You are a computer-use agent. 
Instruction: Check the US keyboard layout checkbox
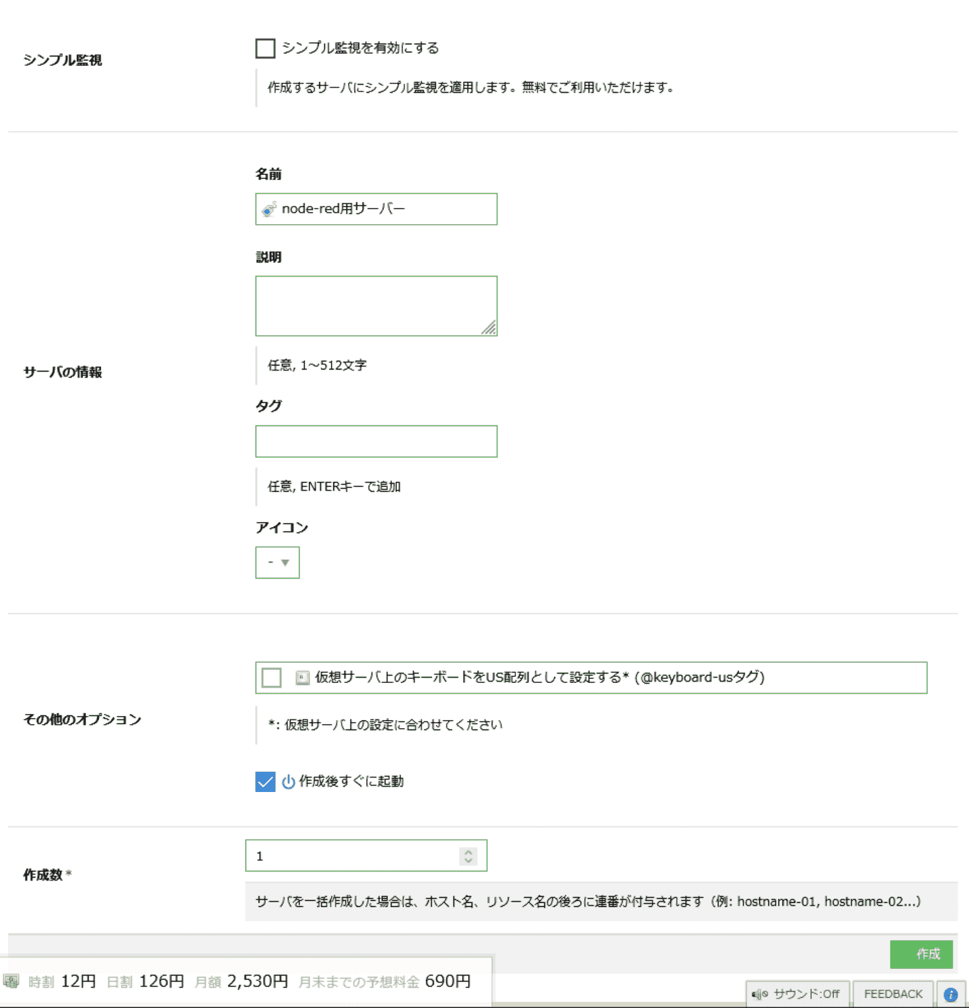pyautogui.click(x=272, y=678)
